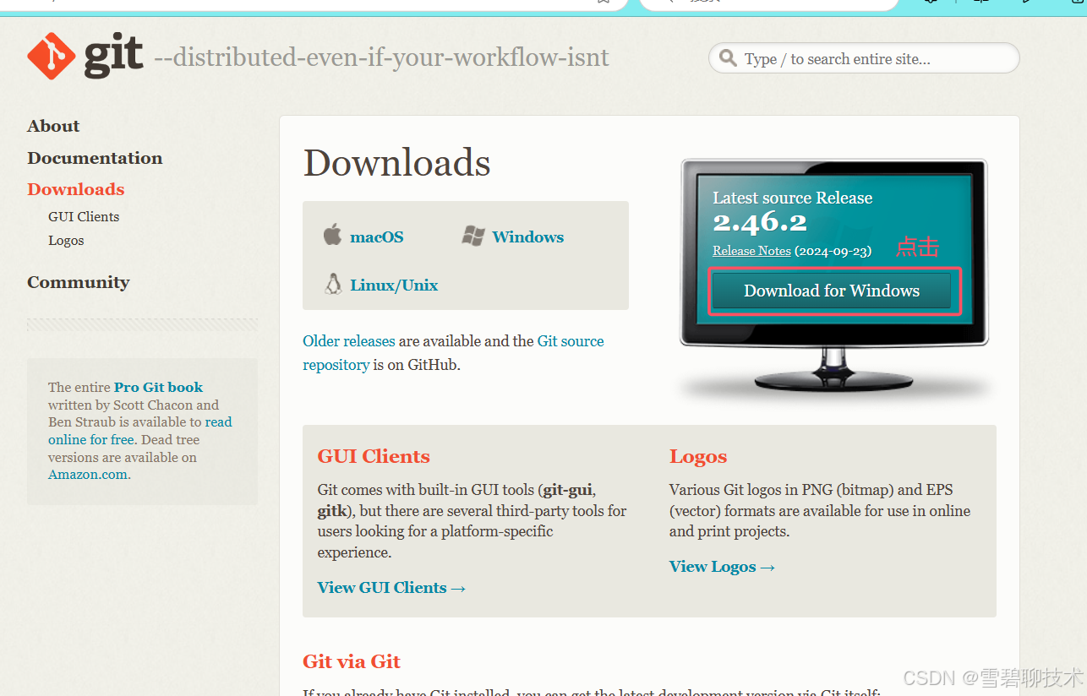Click the Download for Windows button
Image resolution: width=1087 pixels, height=696 pixels.
click(832, 291)
